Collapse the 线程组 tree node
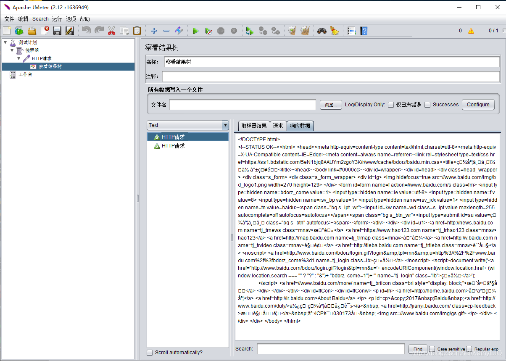The height and width of the screenshot is (361, 506). [12, 50]
